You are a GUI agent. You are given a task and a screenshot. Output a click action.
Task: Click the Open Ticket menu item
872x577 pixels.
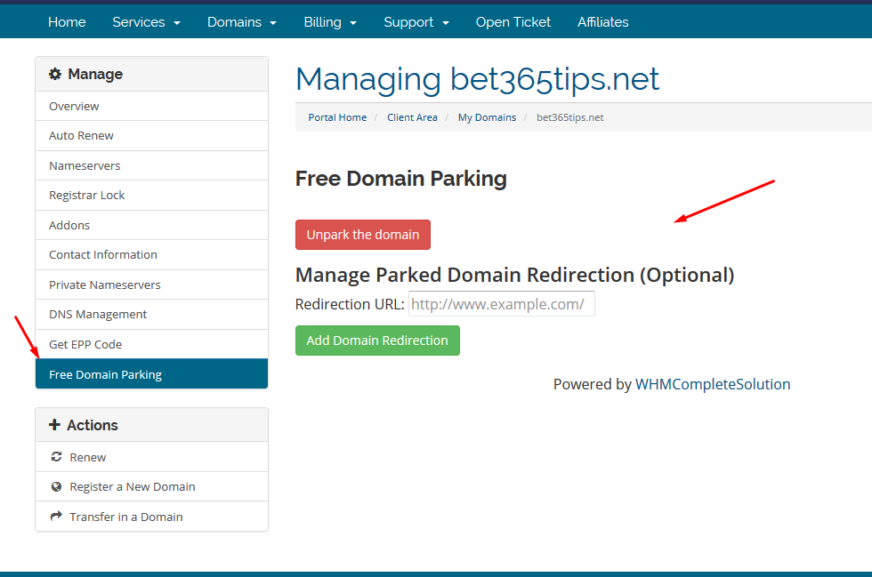click(x=513, y=22)
